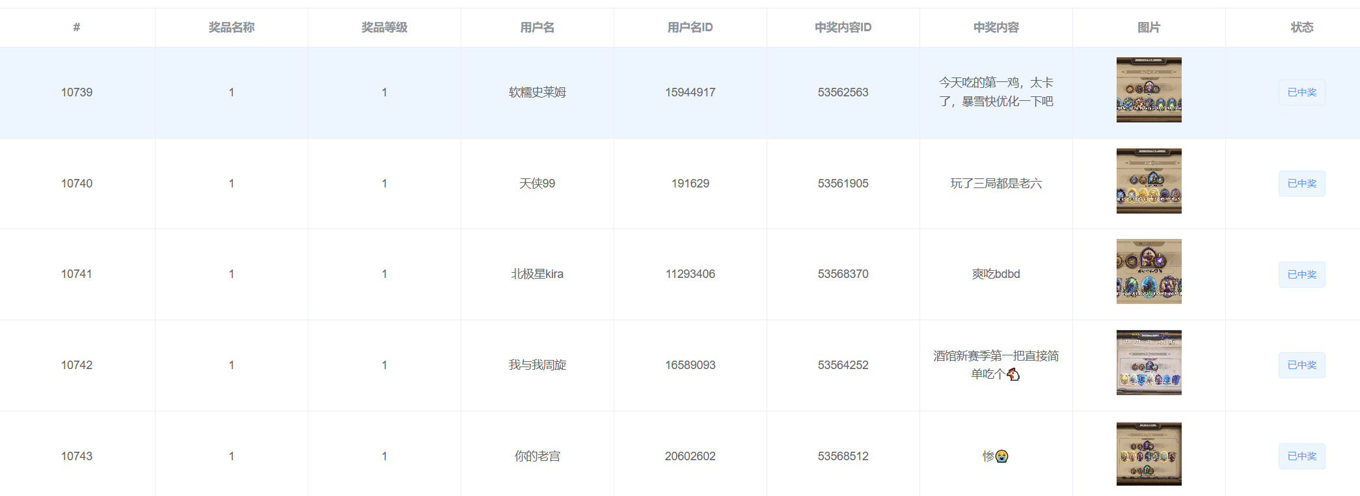This screenshot has width=1360, height=496.
Task: Click user ID 191629 cell
Action: tap(690, 184)
